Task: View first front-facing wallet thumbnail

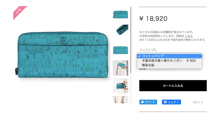Action: (x=121, y=14)
